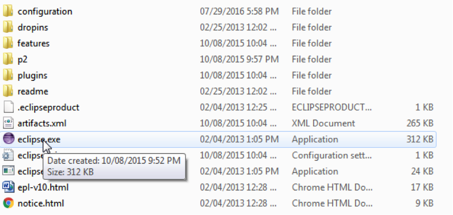Click the epl-v10.html file icon

tap(8, 187)
